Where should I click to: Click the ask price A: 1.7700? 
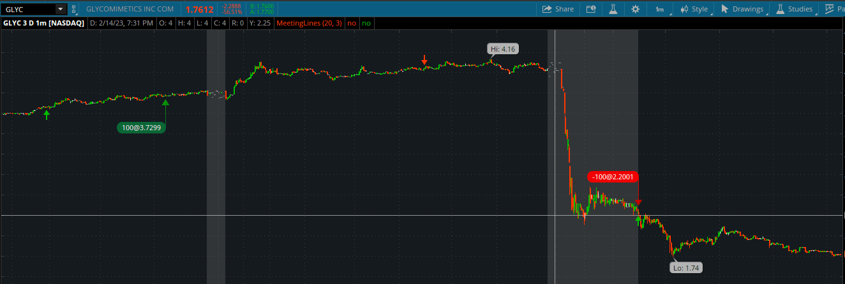click(x=261, y=12)
